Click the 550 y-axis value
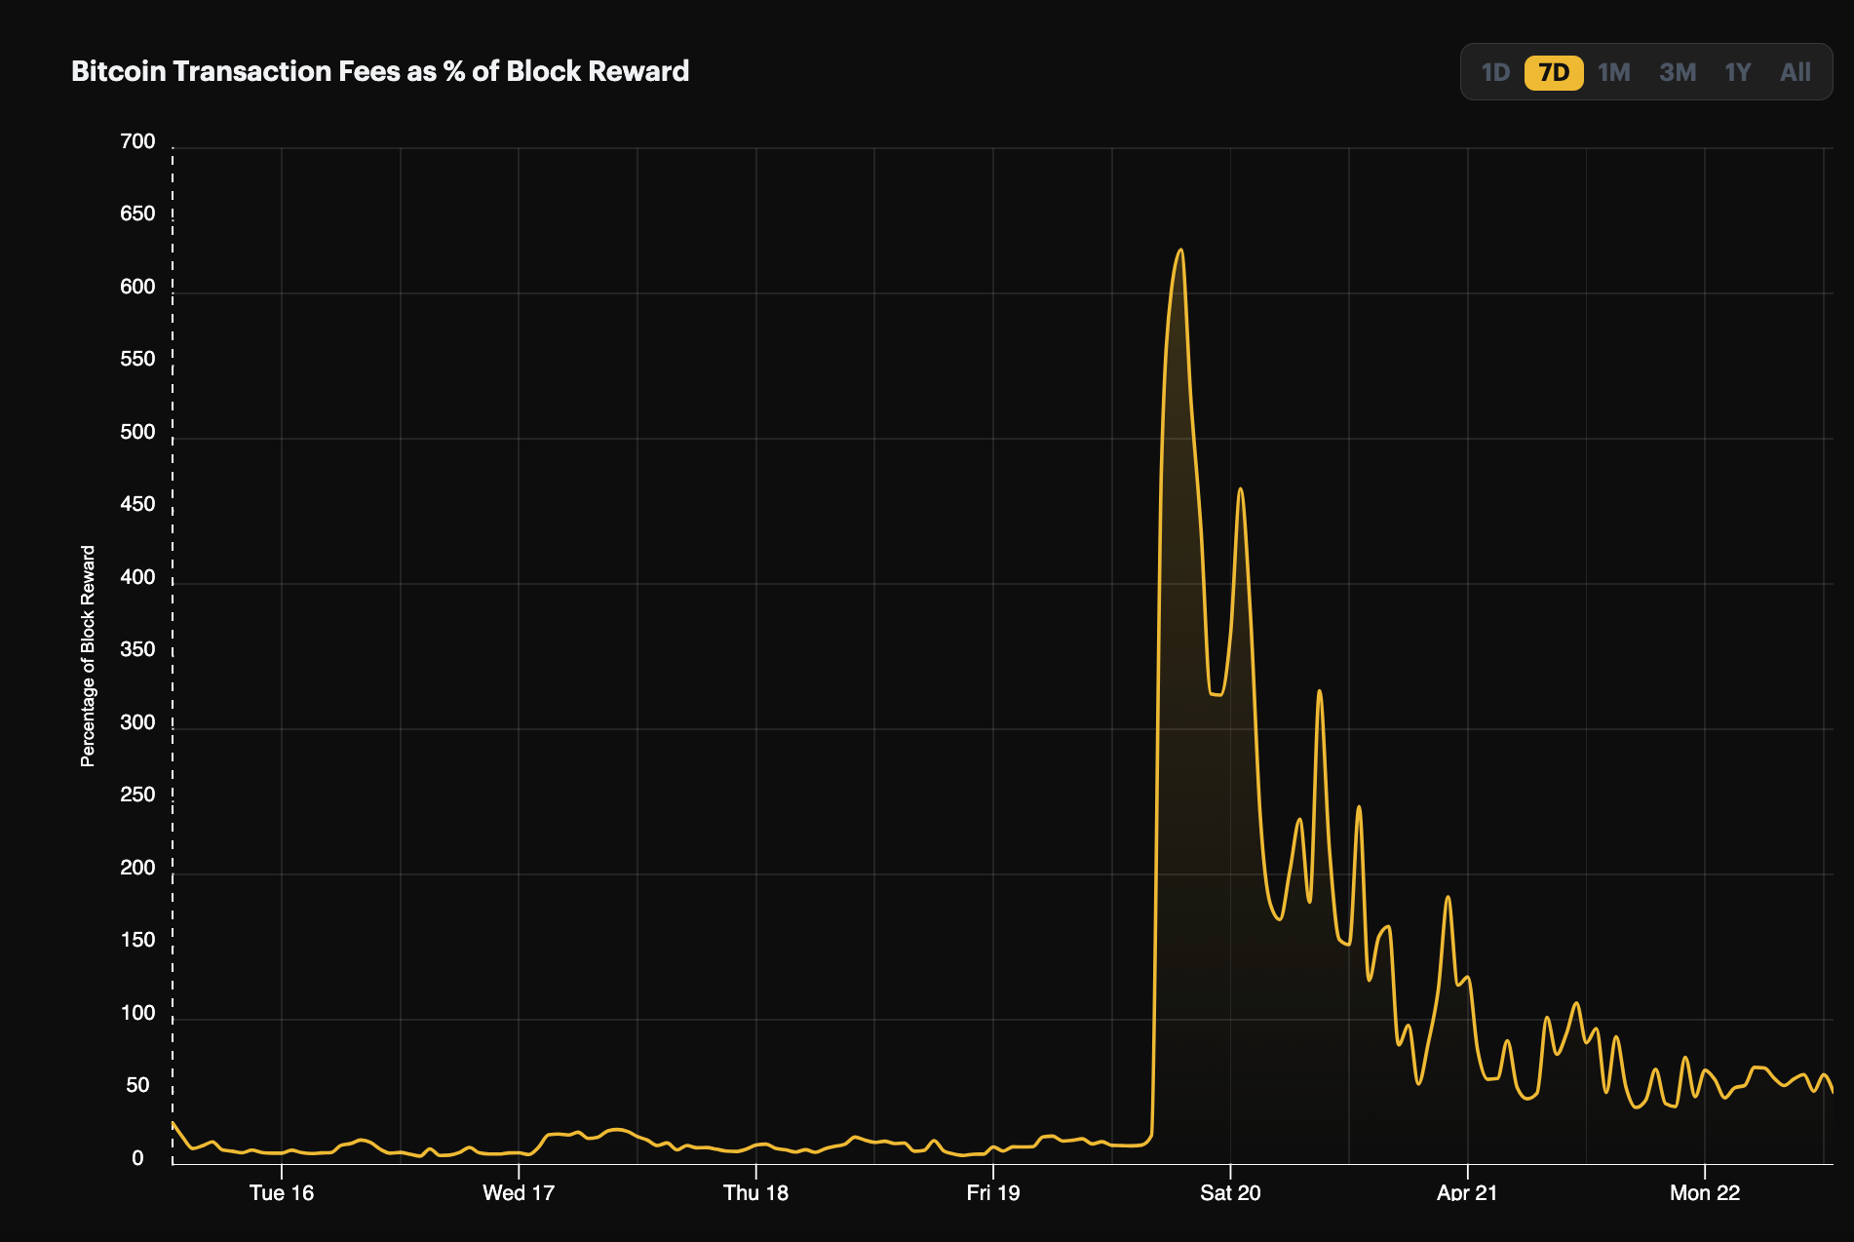 [x=137, y=359]
